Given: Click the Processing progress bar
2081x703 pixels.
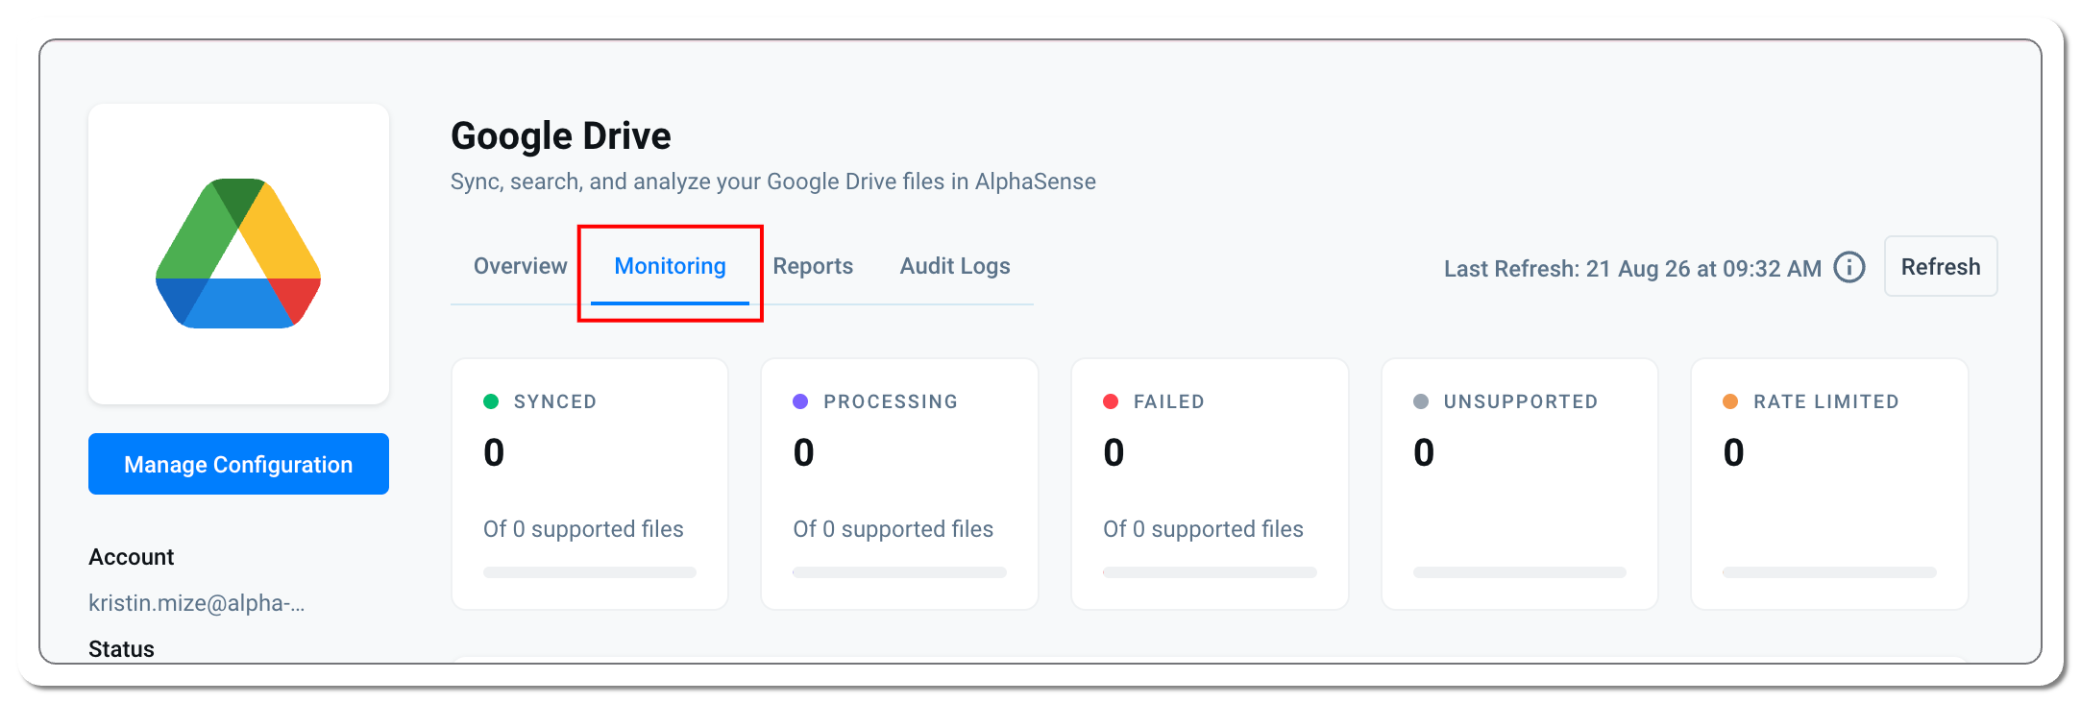Looking at the screenshot, I should click(899, 572).
